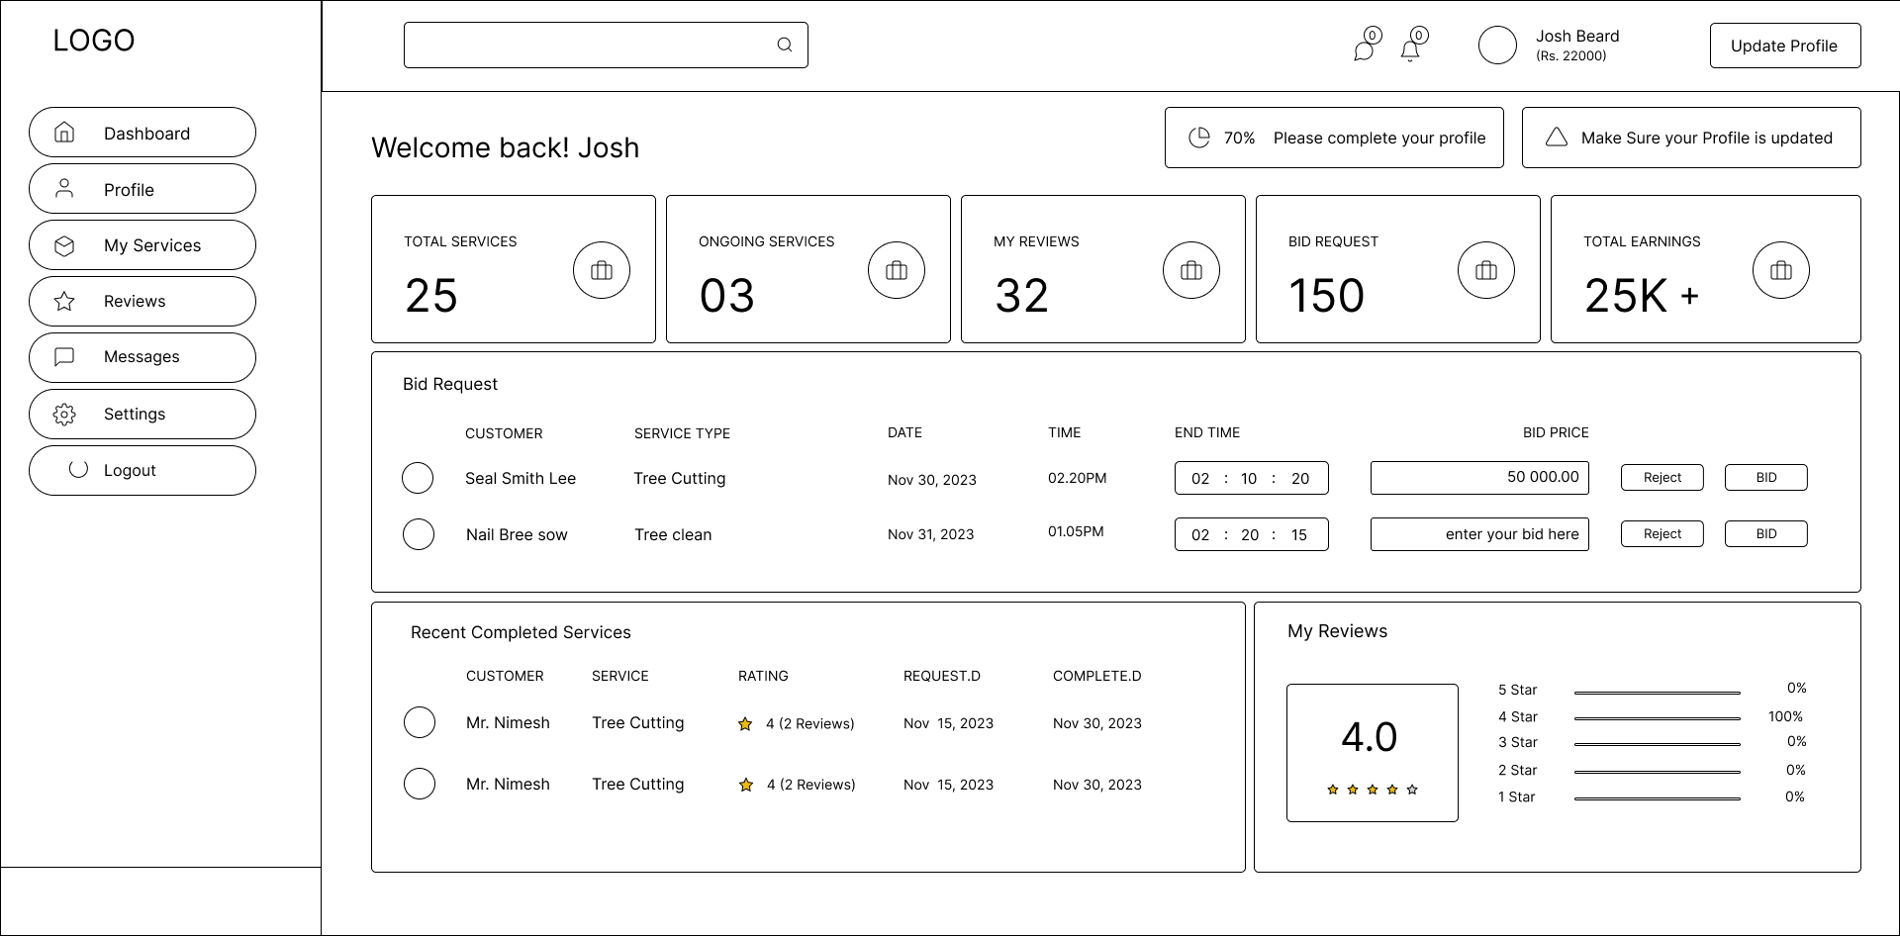The width and height of the screenshot is (1900, 936).
Task: Click the 02 : 20 : 15 end time box
Action: (1252, 534)
